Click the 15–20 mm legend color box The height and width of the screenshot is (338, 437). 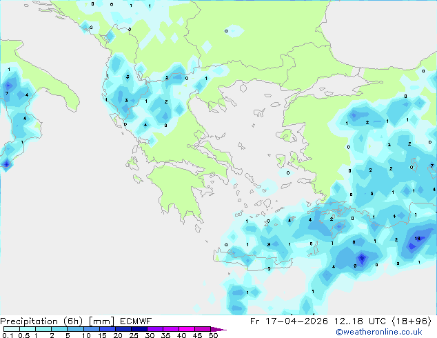click(108, 329)
